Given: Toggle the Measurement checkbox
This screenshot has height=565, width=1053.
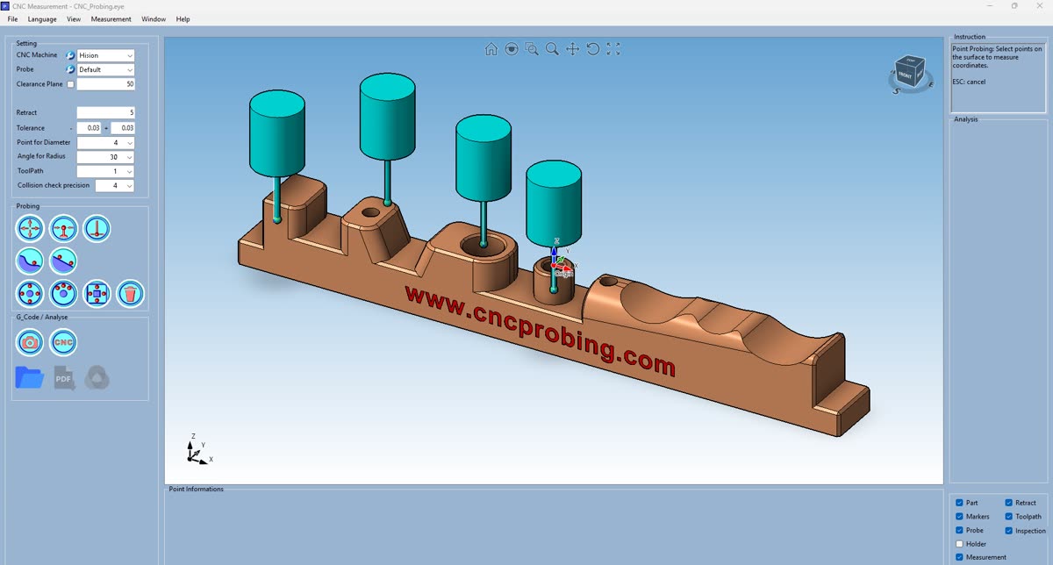Looking at the screenshot, I should [959, 557].
